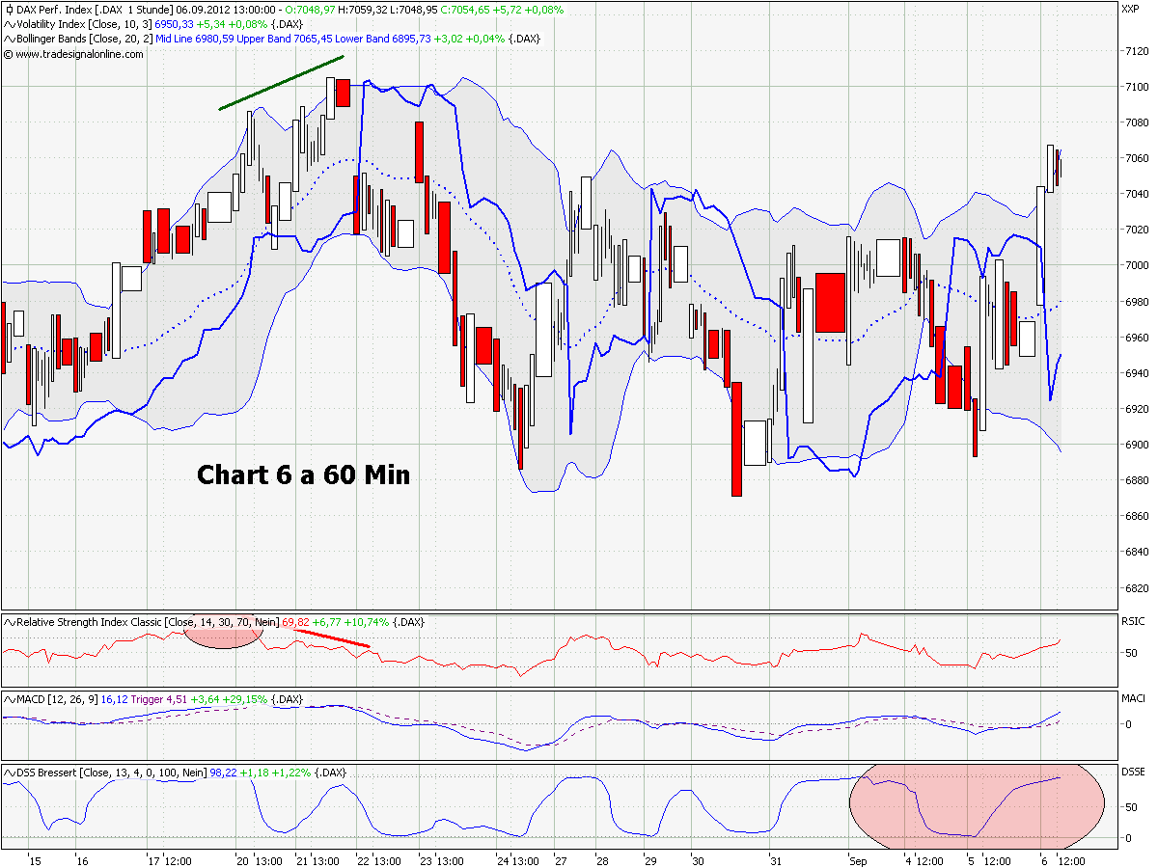Select the DSS Bressert indicator wave icon
This screenshot has height=868, width=1158.
point(8,772)
